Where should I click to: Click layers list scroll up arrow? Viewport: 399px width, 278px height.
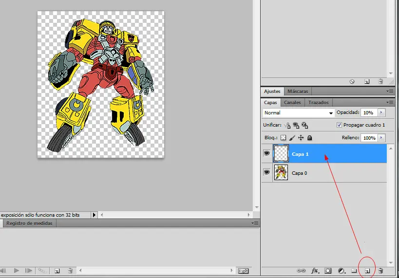pyautogui.click(x=391, y=148)
